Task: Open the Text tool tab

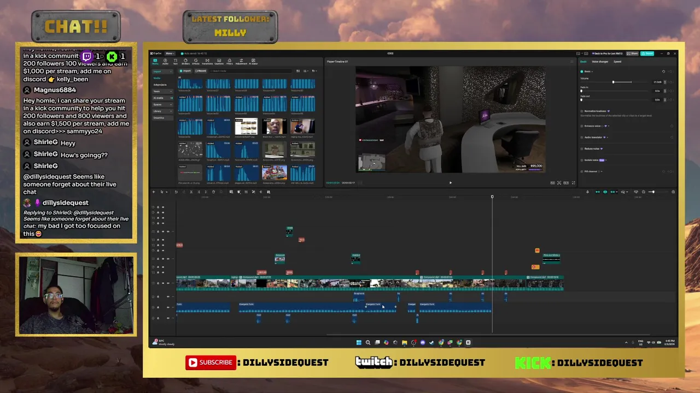Action: click(176, 61)
